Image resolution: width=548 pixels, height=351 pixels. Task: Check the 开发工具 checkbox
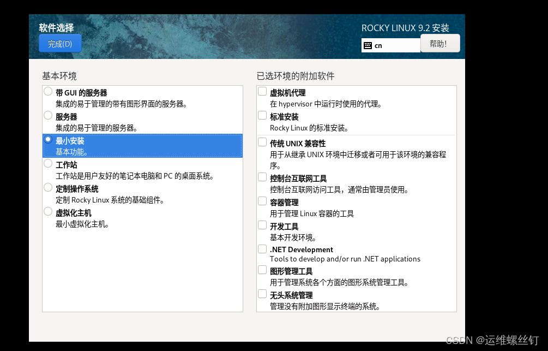coord(262,225)
